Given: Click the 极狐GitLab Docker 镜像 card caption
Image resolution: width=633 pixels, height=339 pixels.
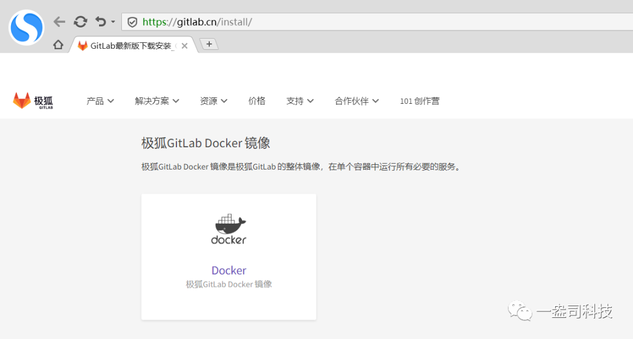Looking at the screenshot, I should point(229,284).
